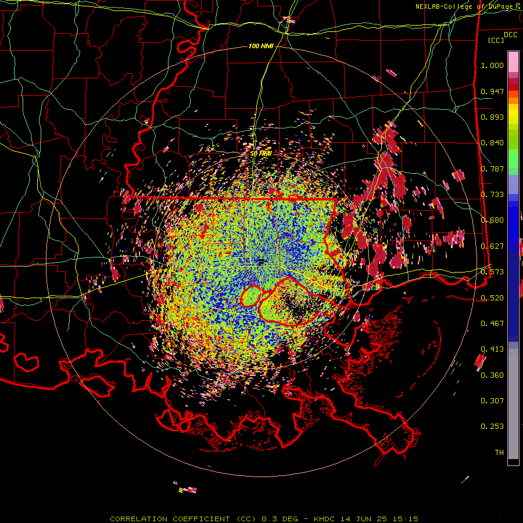Image resolution: width=523 pixels, height=523 pixels.
Task: Click the radar site center marker
Action: click(261, 261)
